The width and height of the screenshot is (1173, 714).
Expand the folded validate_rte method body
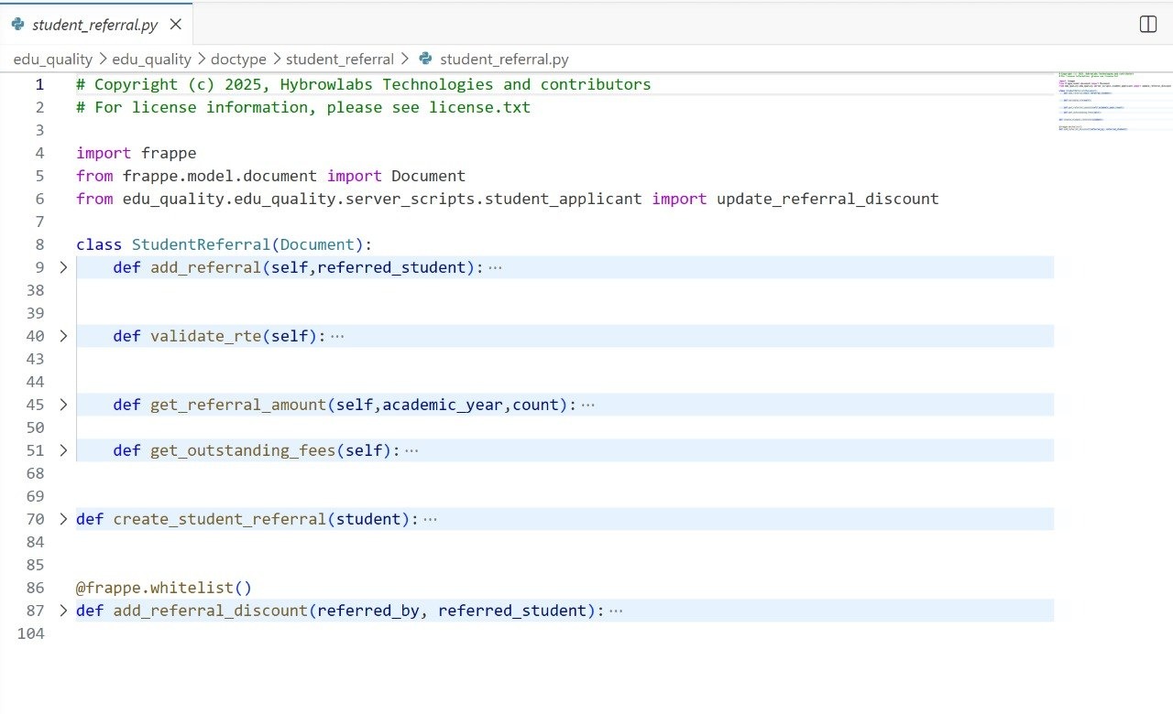point(337,335)
